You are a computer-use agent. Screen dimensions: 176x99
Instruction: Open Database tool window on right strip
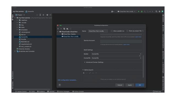[163, 18]
